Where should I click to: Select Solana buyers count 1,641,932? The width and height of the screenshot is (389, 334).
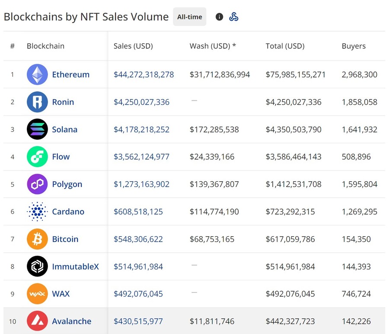click(360, 129)
